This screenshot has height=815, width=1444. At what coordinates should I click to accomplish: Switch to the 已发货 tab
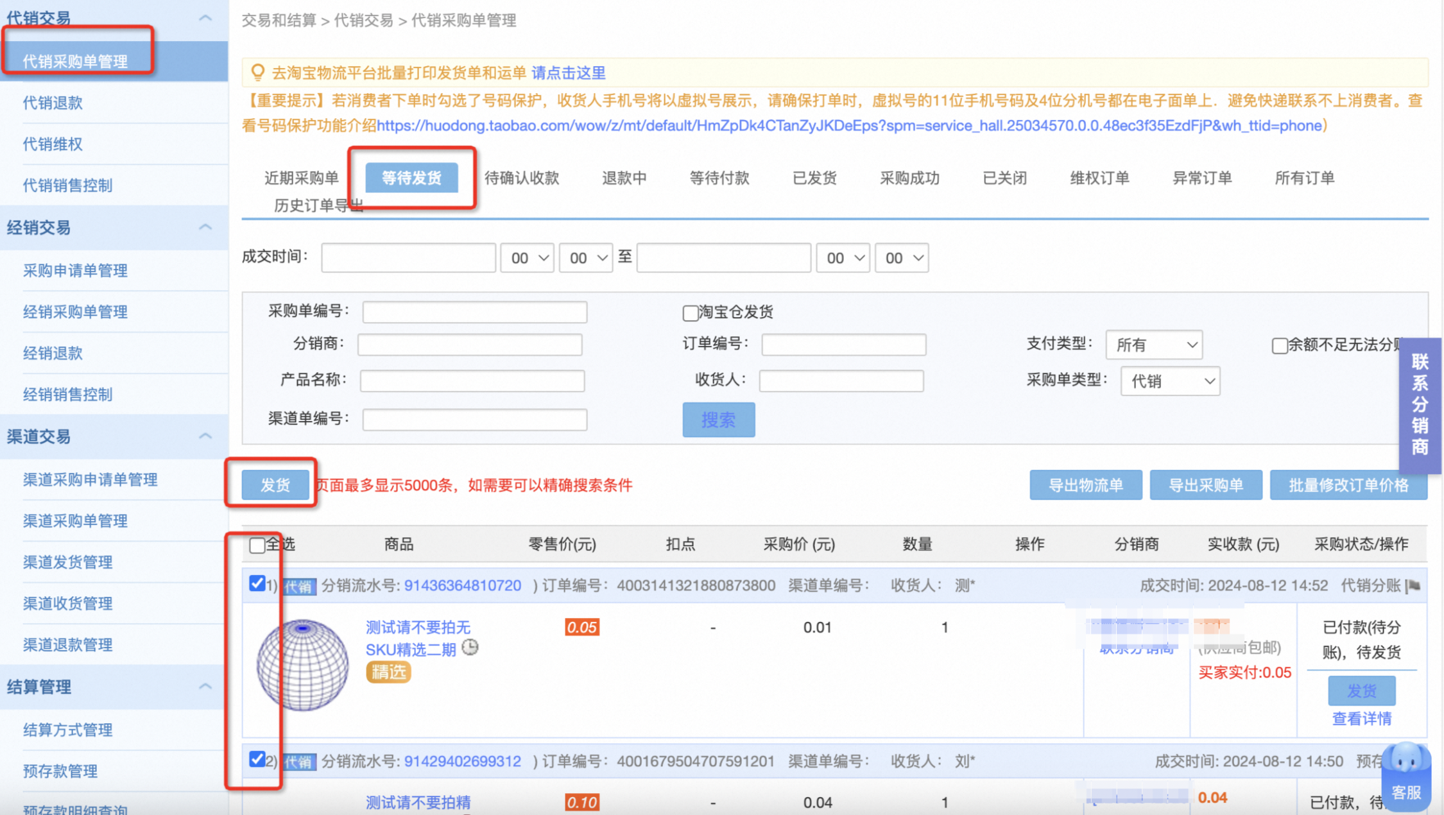814,178
